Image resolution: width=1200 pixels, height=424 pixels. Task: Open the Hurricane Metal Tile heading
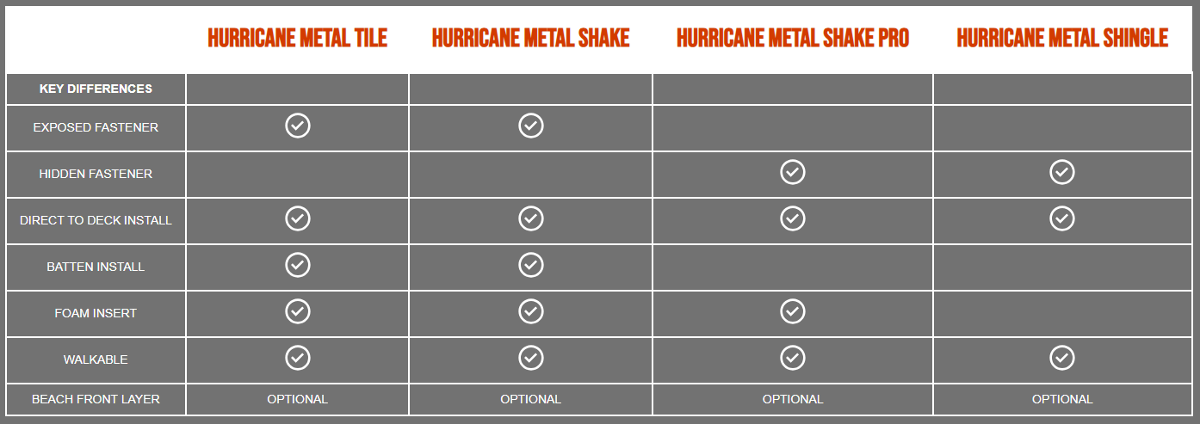[x=298, y=38]
